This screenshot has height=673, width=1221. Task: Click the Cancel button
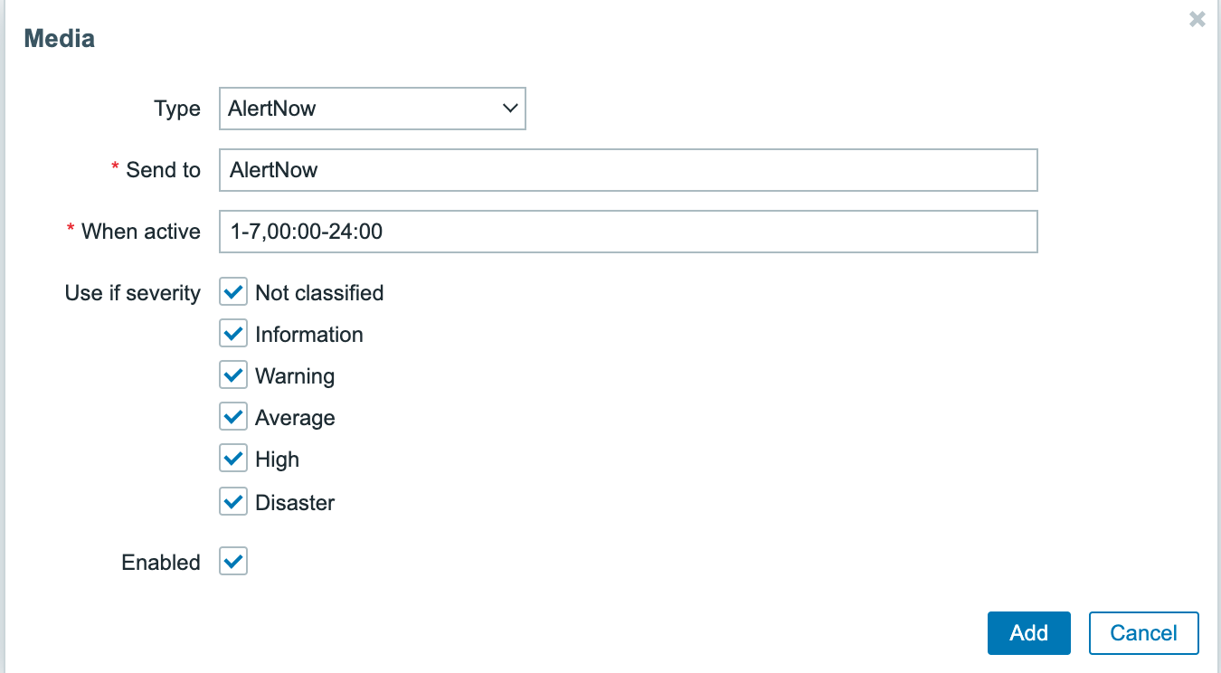click(x=1143, y=633)
